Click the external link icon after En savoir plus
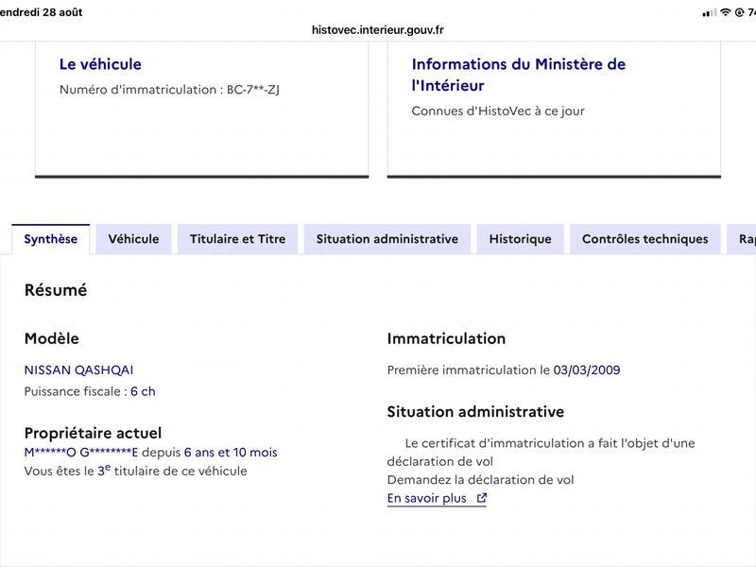The image size is (756, 567). (x=482, y=498)
